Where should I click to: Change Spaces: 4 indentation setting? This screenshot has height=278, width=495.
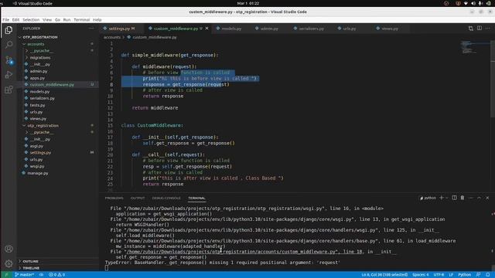pos(421,275)
